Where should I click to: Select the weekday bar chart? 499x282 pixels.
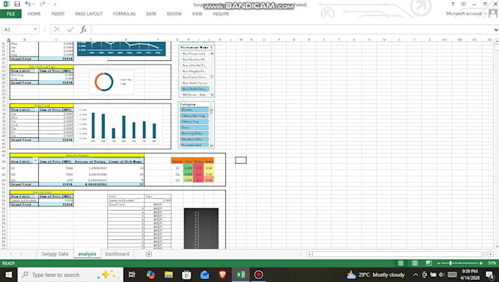[120, 126]
